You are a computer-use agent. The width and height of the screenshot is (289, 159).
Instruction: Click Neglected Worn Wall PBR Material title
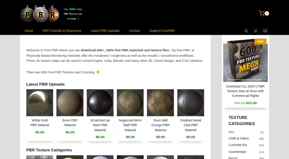click(130, 125)
